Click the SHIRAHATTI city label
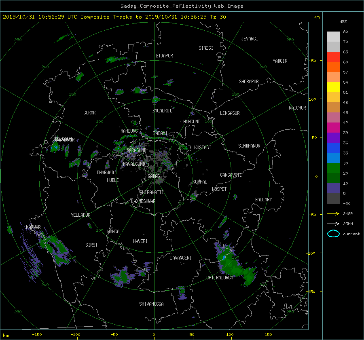The image size is (364, 340). pyautogui.click(x=152, y=192)
